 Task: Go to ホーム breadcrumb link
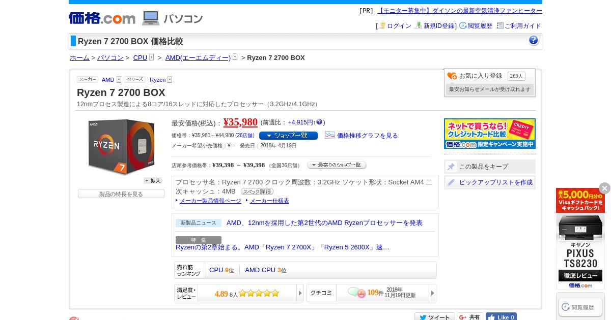(79, 58)
